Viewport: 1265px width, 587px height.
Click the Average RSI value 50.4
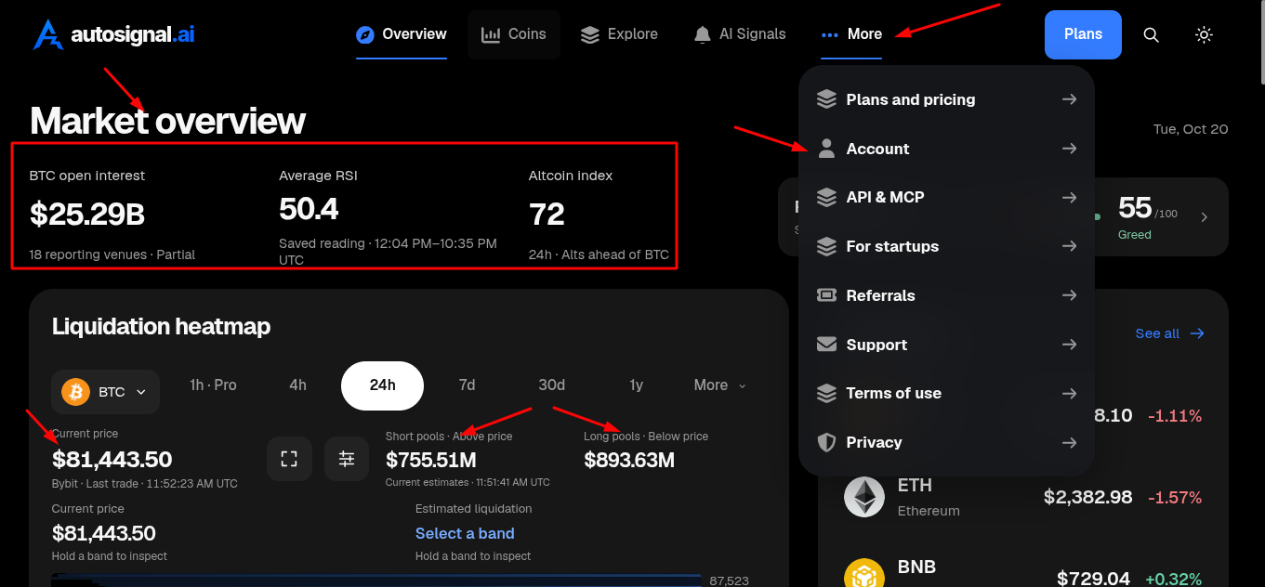310,210
